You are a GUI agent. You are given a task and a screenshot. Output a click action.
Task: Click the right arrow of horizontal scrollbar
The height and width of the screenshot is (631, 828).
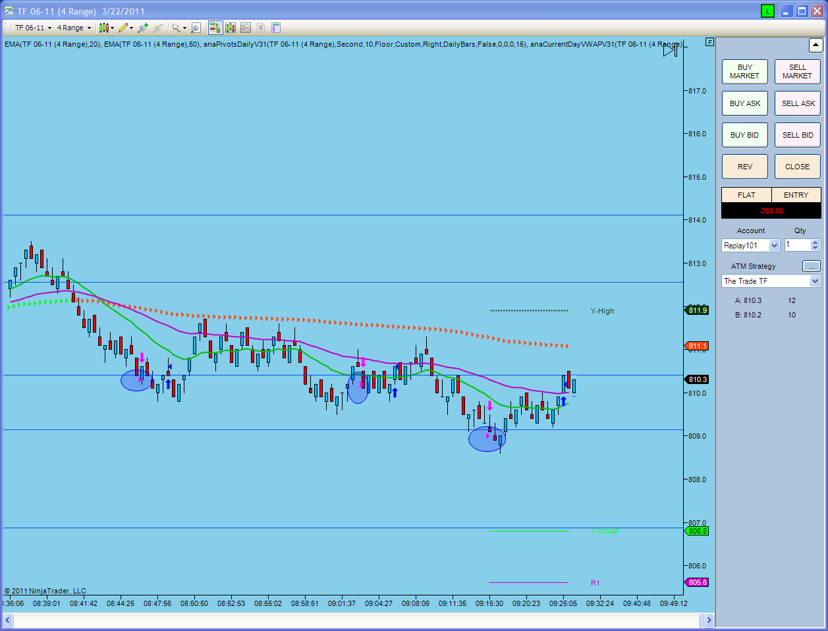[709, 620]
